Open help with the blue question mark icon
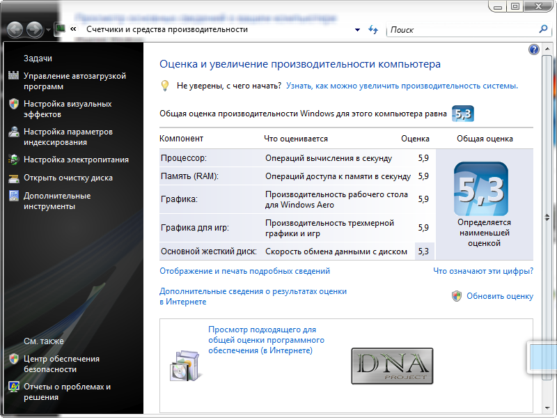Viewport: 557px width, 418px height. (x=534, y=49)
